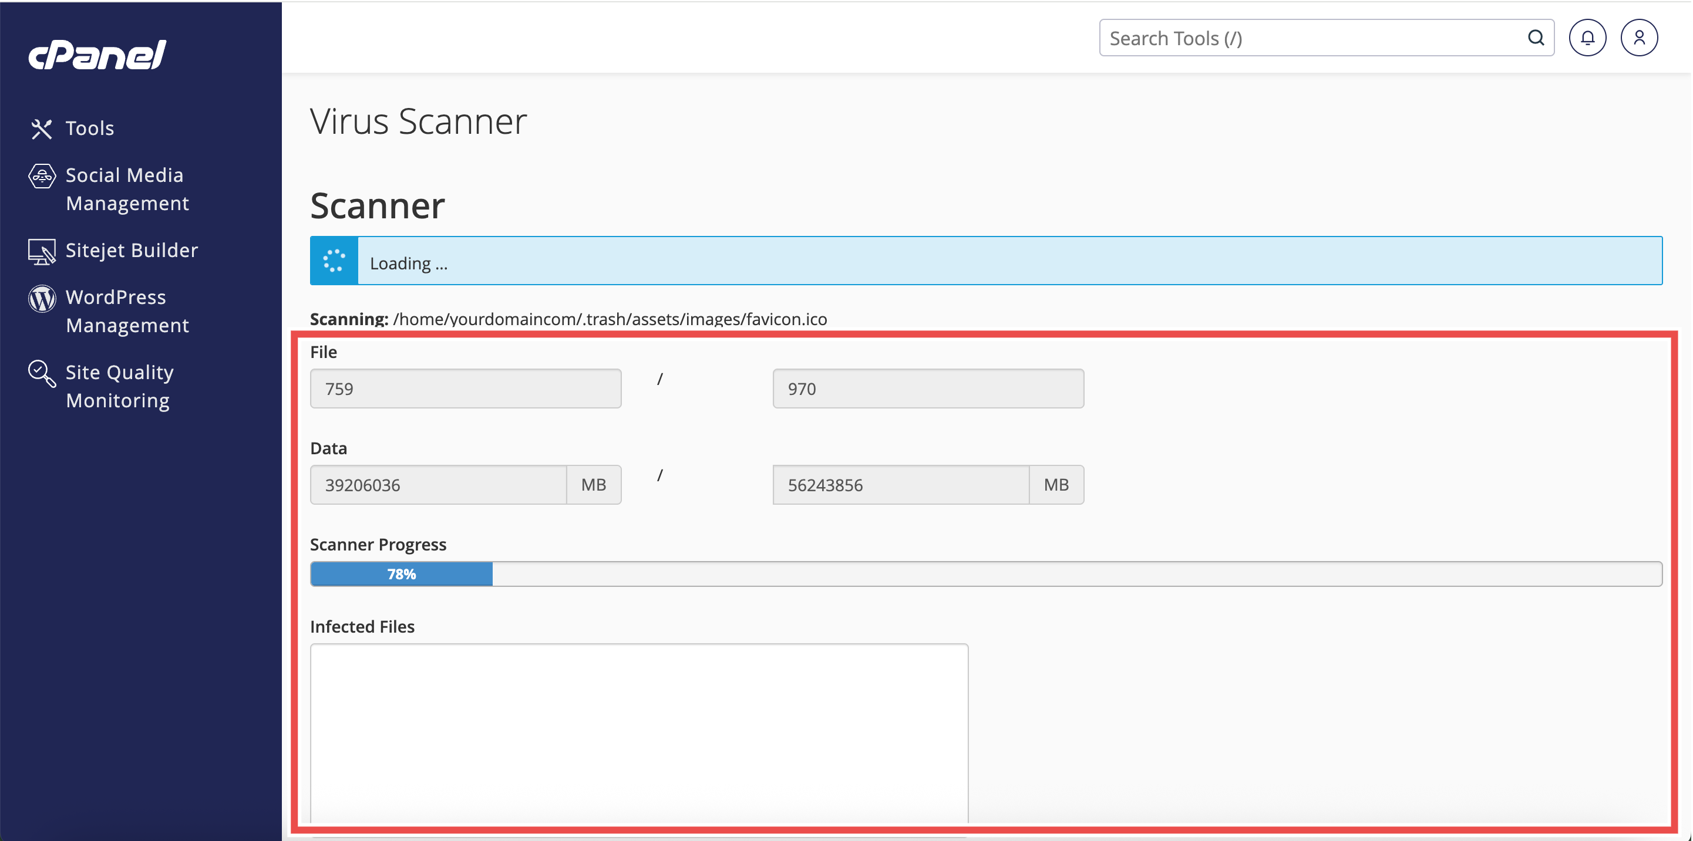Click the scanned data field 39206036
This screenshot has height=841, width=1693.
pos(437,485)
